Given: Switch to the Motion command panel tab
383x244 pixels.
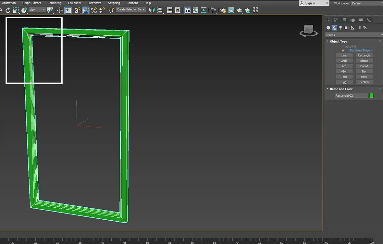Looking at the screenshot, I should 352,20.
